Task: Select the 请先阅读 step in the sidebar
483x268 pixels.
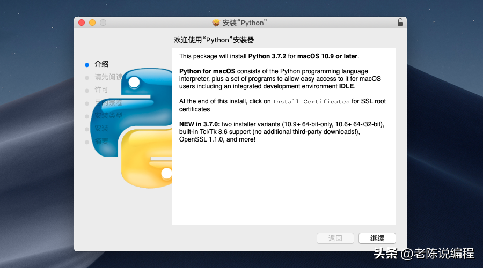Action: pyautogui.click(x=108, y=77)
